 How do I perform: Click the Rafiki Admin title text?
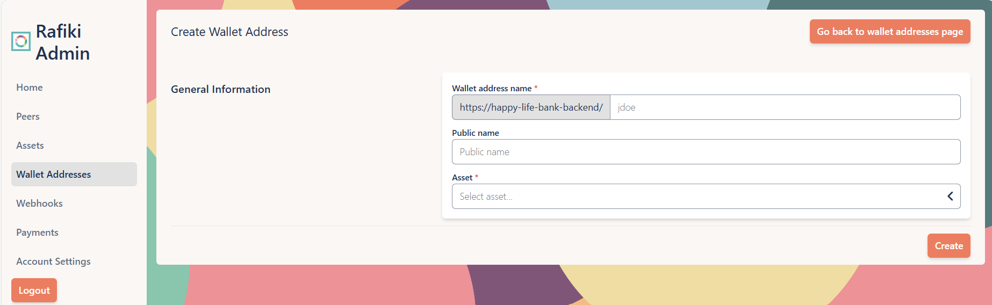pos(62,42)
